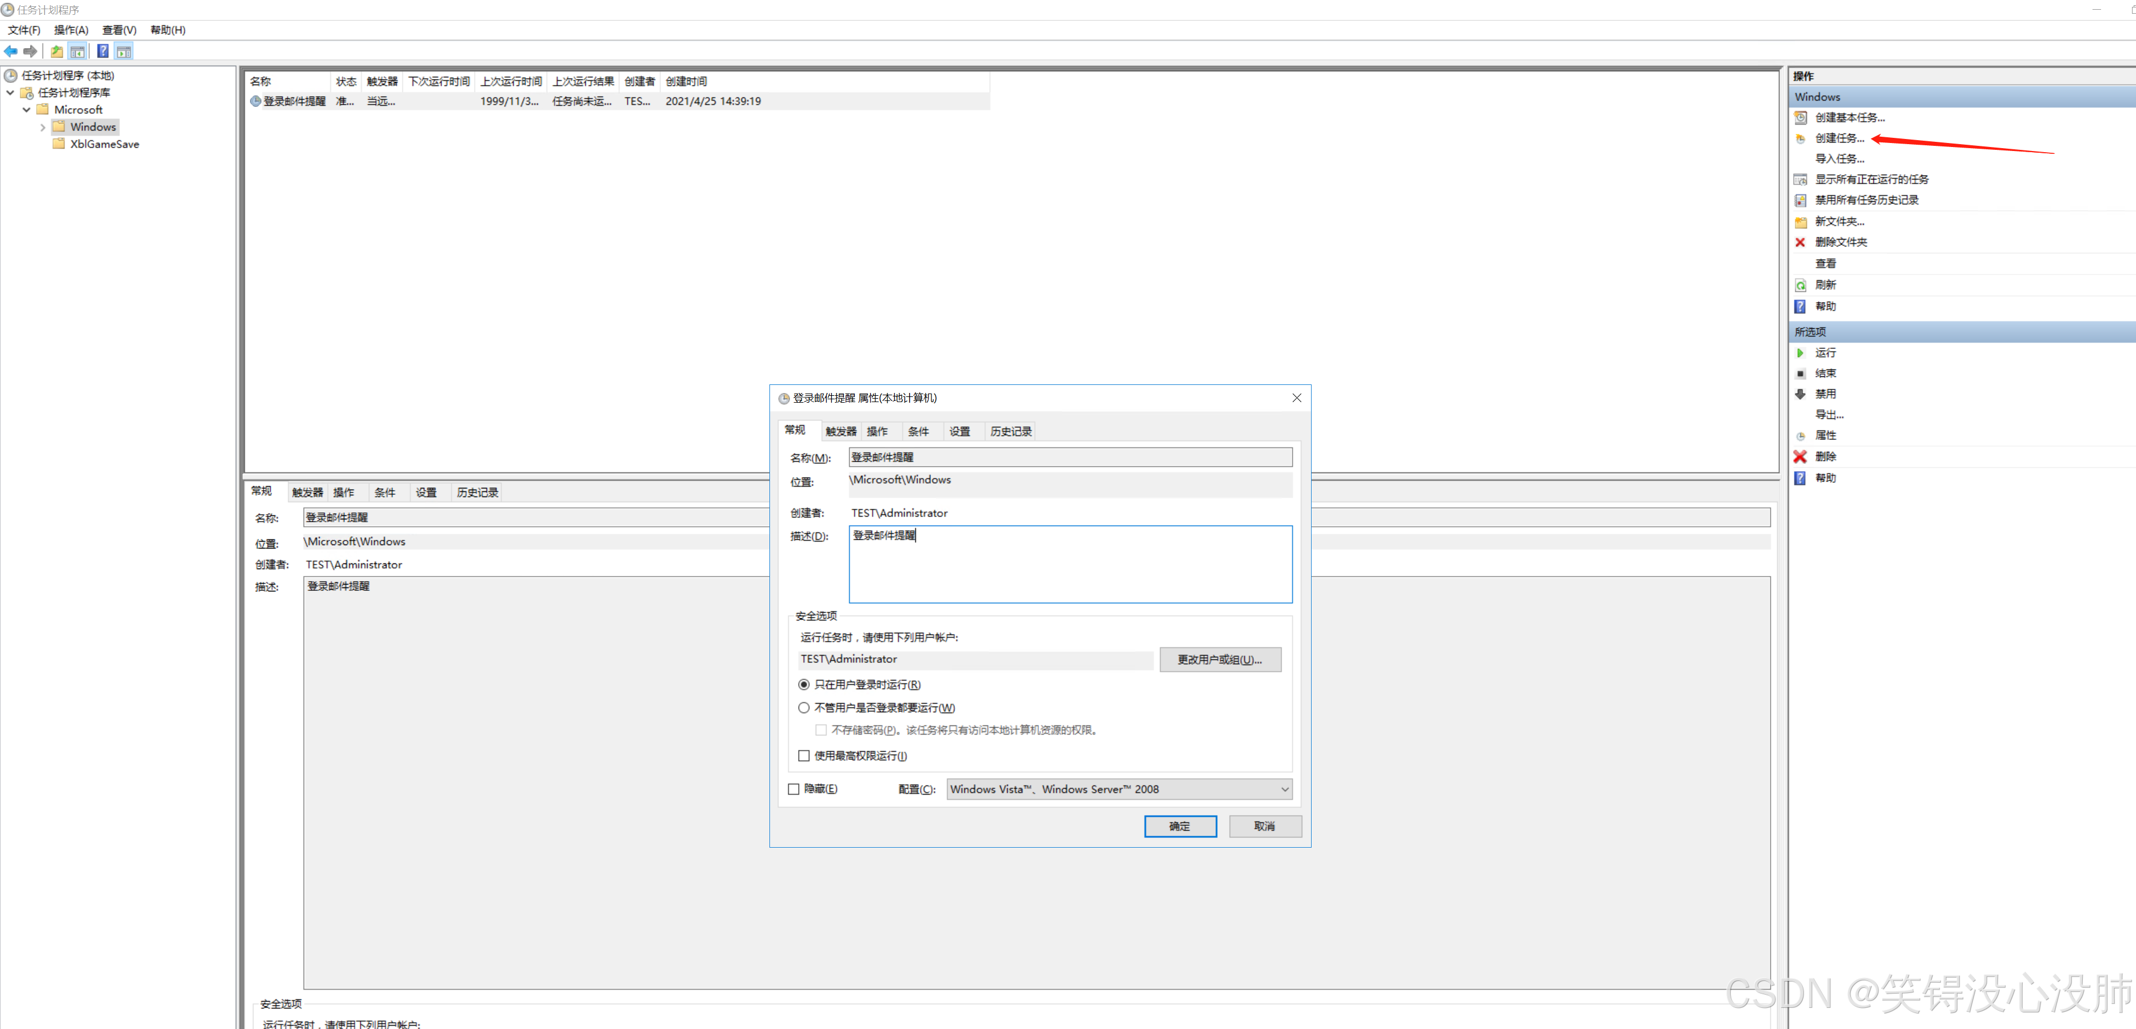Collapse the Microsoft folder tree node

point(26,110)
